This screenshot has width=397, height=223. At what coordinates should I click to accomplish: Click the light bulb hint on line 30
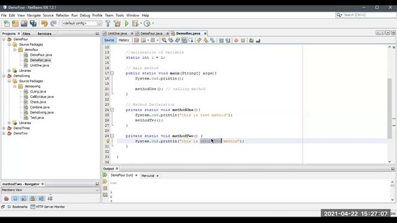point(108,141)
